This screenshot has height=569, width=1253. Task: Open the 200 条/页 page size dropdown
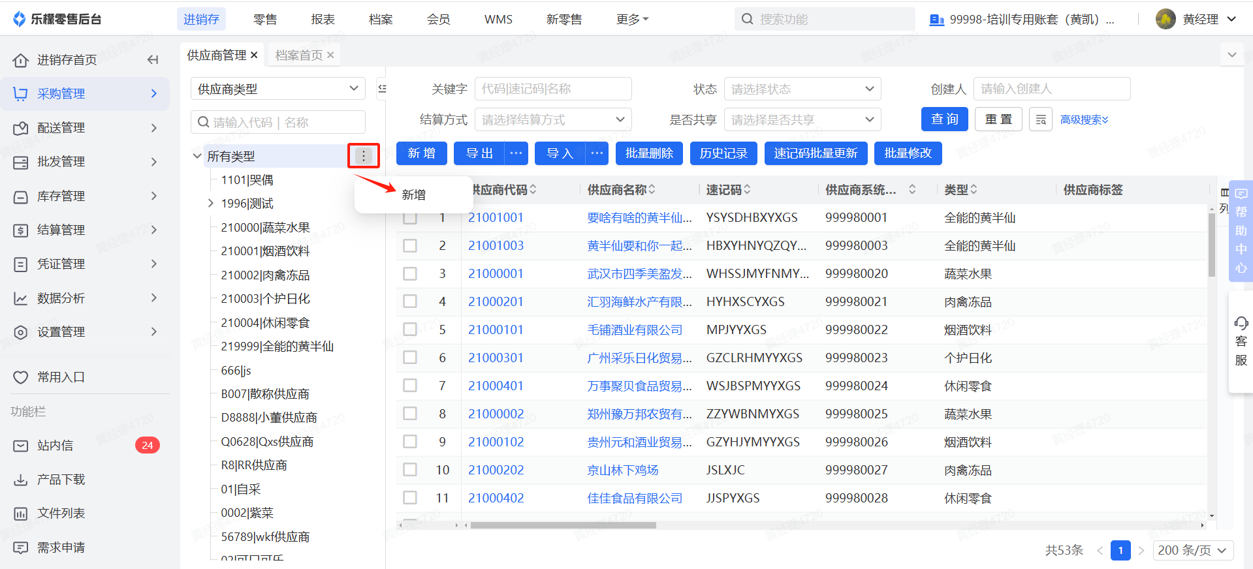click(1192, 550)
